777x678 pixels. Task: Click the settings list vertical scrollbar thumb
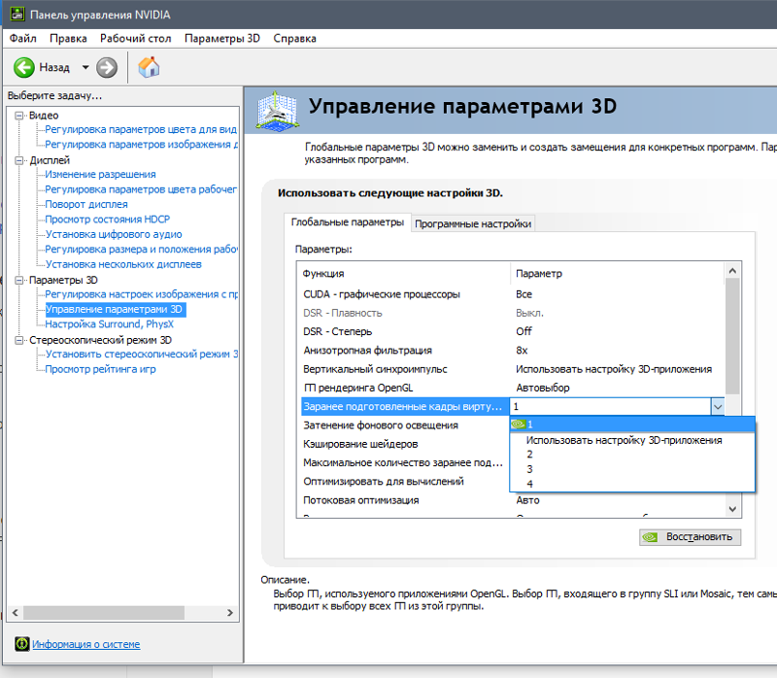(732, 336)
